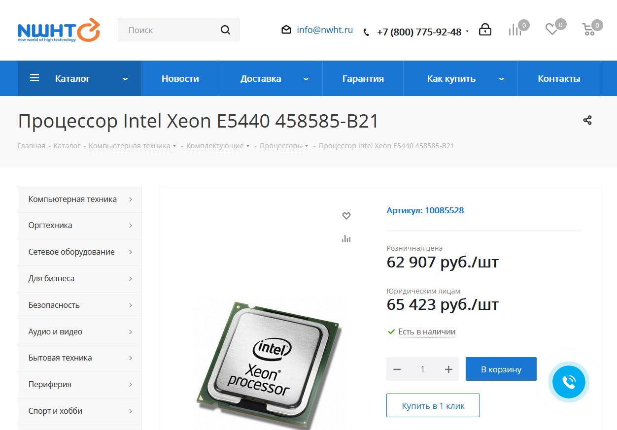Expand Компьютерная техника breadcrumb dropdown arrow
This screenshot has width=617, height=430.
tap(174, 146)
